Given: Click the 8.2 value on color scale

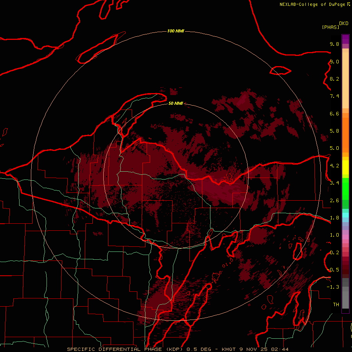Looking at the screenshot, I should point(334,79).
